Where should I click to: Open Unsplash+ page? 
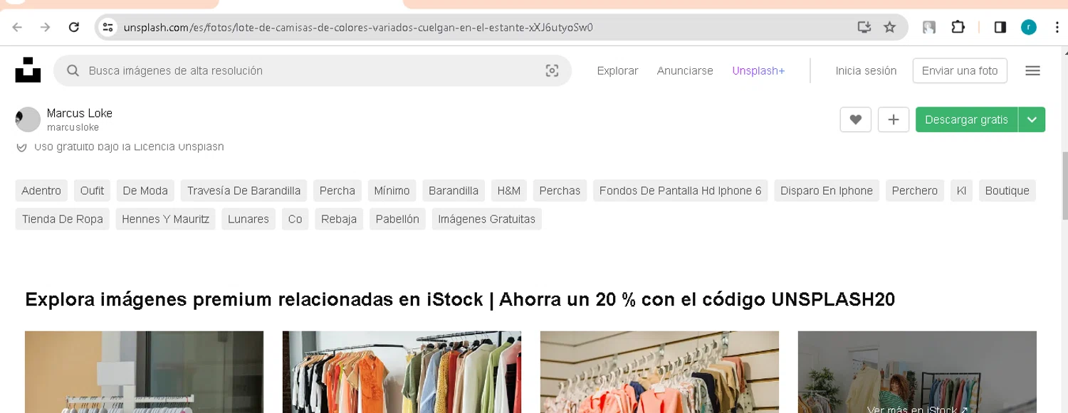point(758,70)
